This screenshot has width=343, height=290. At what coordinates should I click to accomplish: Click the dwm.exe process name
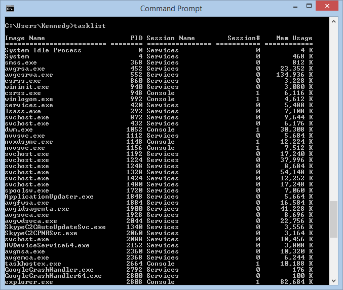pos(19,130)
